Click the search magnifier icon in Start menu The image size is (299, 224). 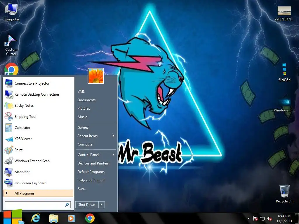tap(67, 205)
